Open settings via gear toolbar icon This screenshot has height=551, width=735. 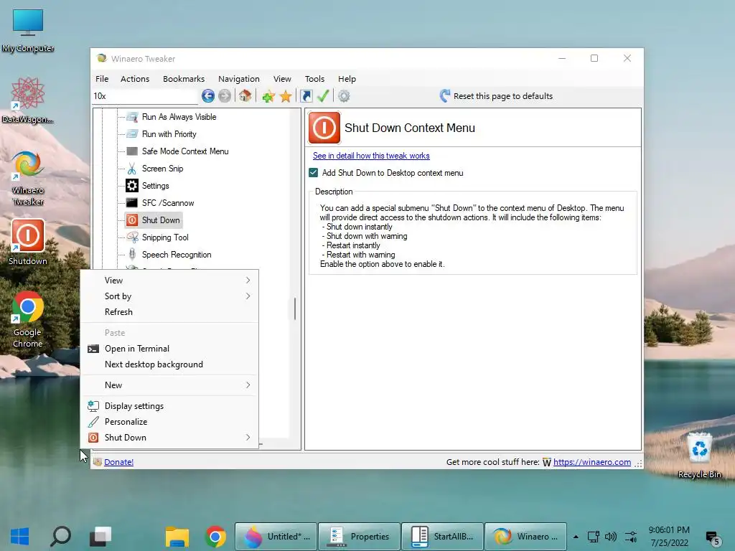[x=344, y=96]
